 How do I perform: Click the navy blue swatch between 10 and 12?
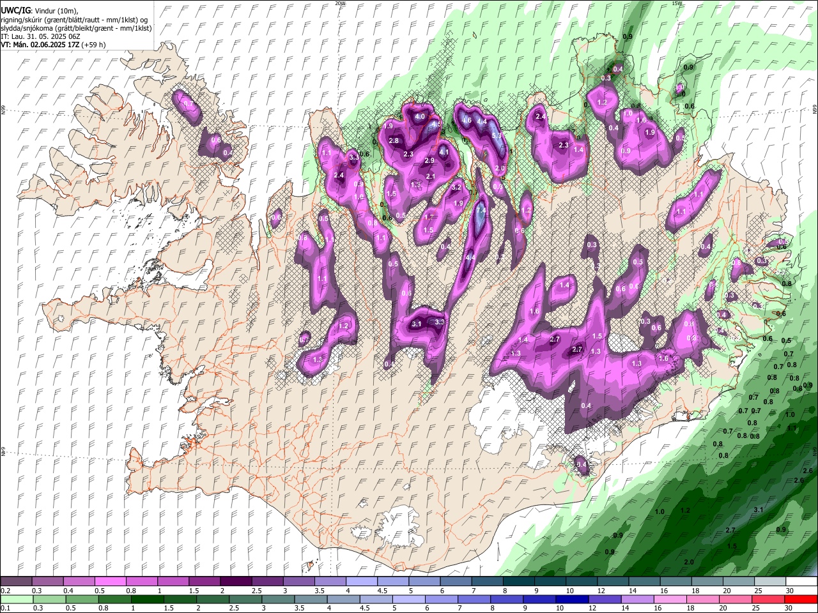click(x=571, y=599)
